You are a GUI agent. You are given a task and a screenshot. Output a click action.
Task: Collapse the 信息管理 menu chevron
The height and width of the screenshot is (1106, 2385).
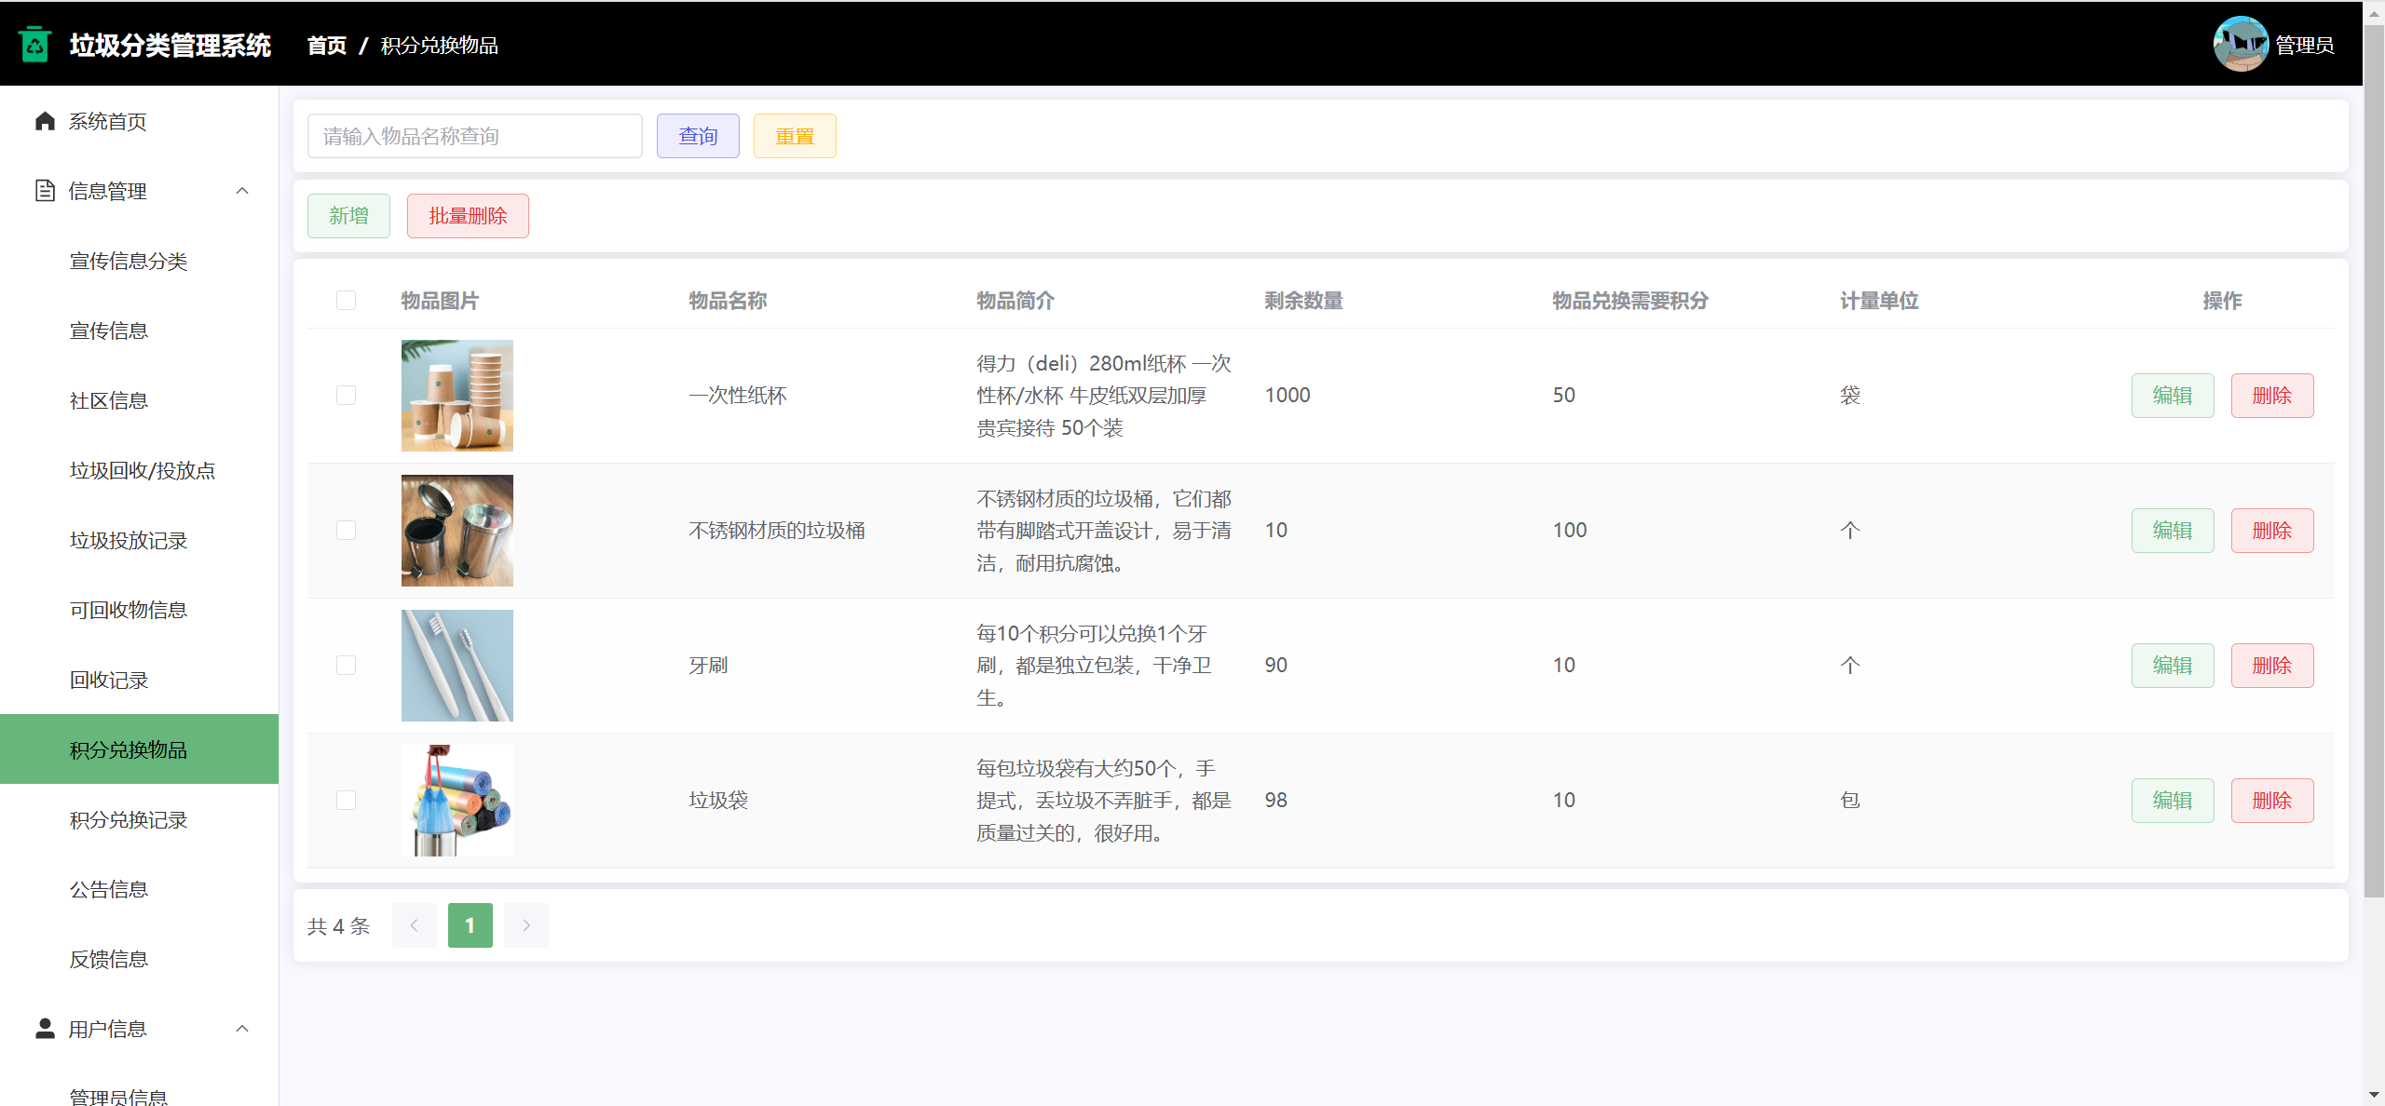tap(242, 191)
